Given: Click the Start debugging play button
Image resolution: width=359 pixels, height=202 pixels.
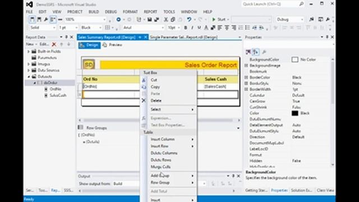Looking at the screenshot, I should point(214,20).
